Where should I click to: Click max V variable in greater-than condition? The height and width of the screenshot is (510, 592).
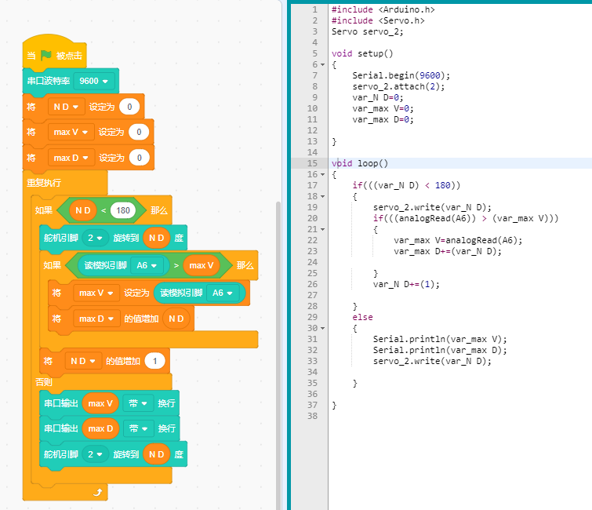pos(202,265)
